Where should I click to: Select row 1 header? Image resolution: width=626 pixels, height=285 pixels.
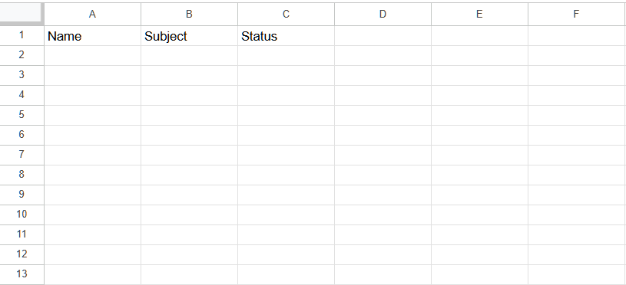[x=22, y=36]
